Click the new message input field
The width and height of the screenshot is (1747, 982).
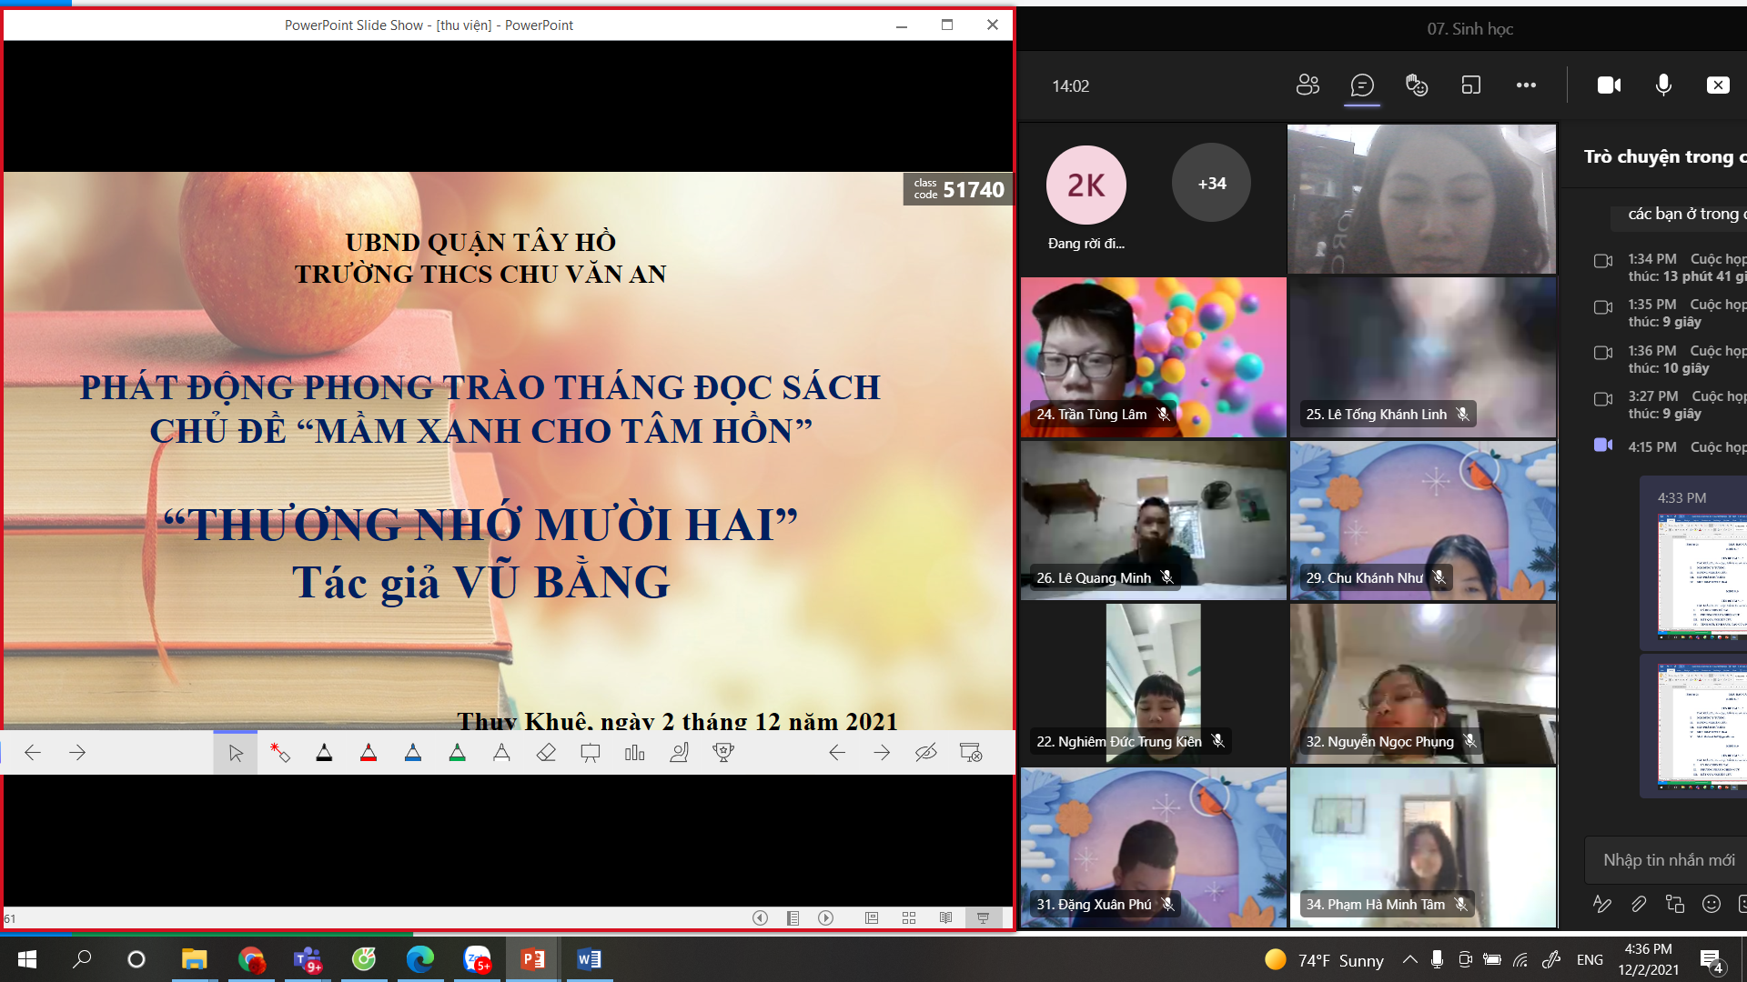[x=1666, y=860]
